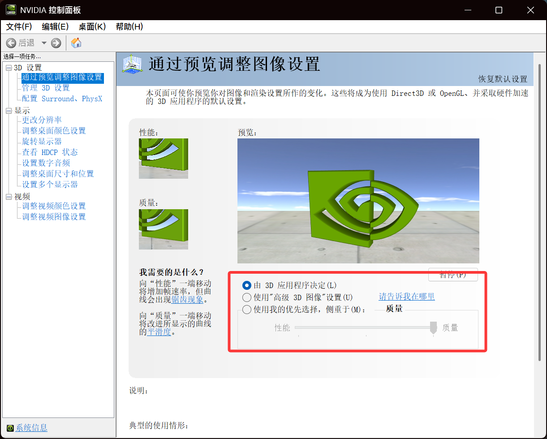Viewport: 547px width, 439px height.
Task: Click the back arrow icon in toolbar
Action: click(x=11, y=43)
